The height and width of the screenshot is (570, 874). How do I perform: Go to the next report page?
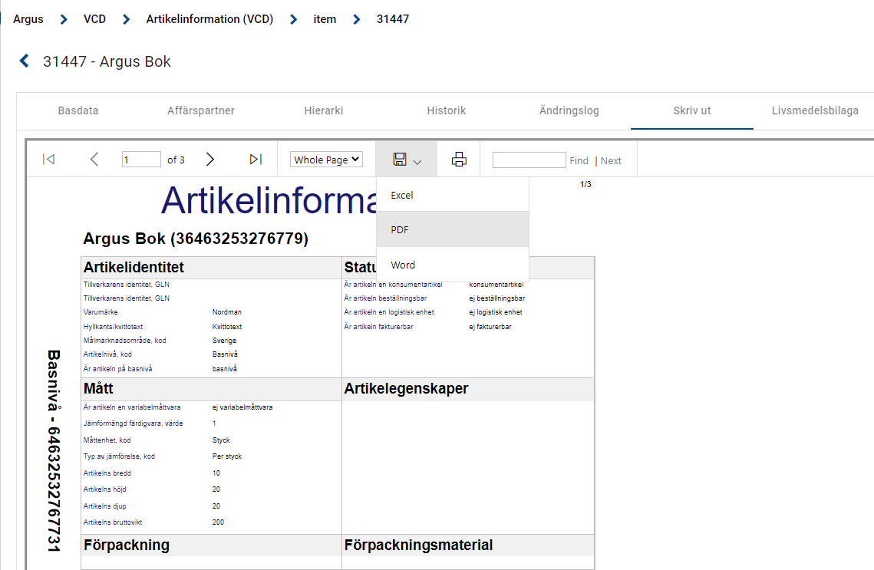tap(210, 160)
